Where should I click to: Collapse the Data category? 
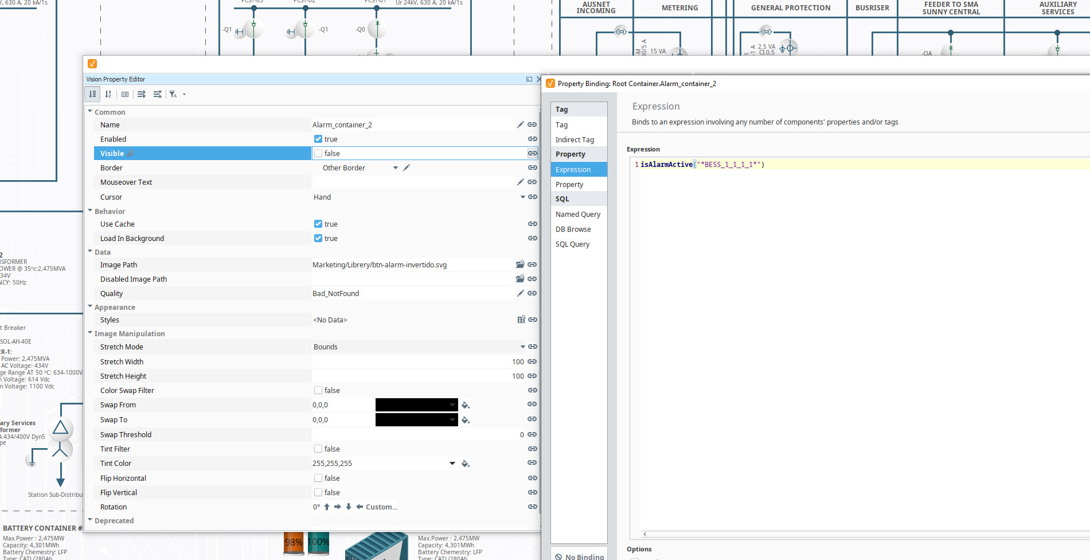pos(90,251)
